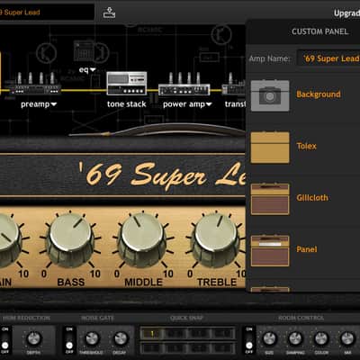Click the Noise Gate DECAY knob
Viewport: 360px width, 360px height.
[121, 338]
